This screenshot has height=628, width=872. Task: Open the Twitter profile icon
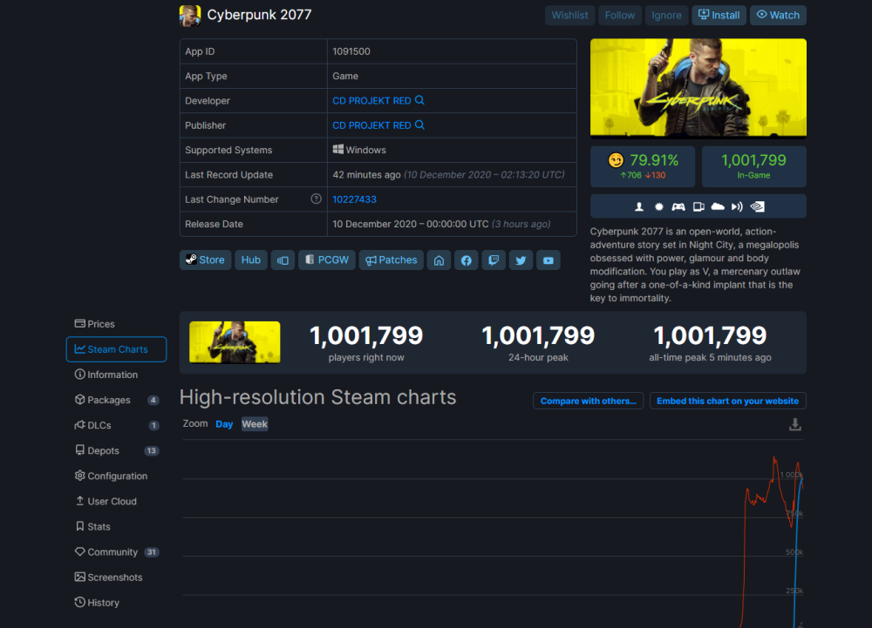pos(521,260)
